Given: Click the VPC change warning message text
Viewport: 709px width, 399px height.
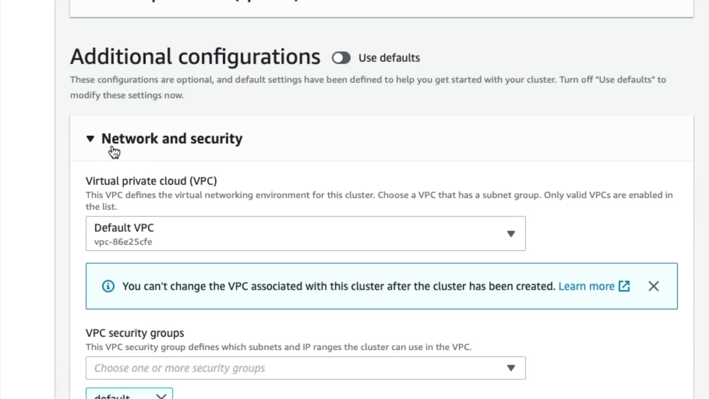Looking at the screenshot, I should [x=338, y=286].
